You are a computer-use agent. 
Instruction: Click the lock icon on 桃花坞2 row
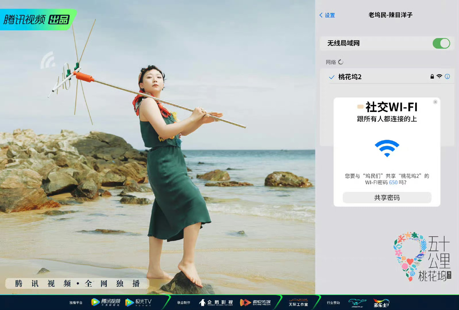point(432,77)
